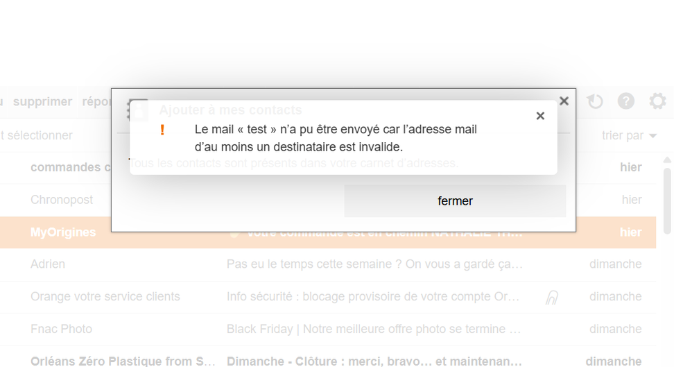Open the email from Adrien
The image size is (692, 367).
328,264
